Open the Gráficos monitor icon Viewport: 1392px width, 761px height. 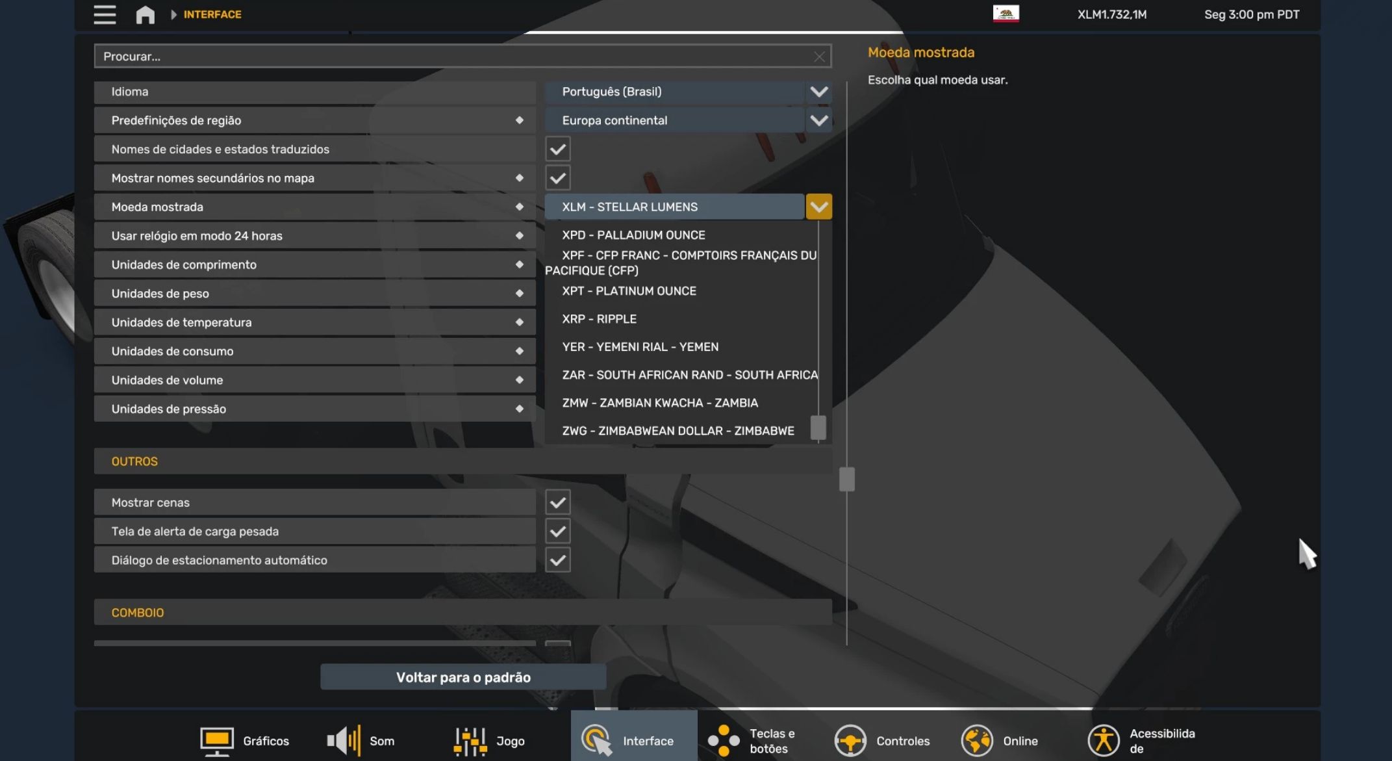(x=216, y=741)
